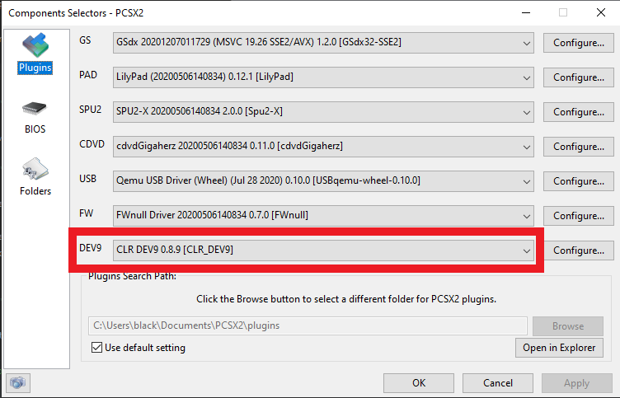
Task: Expand the PAD LilyPad dropdown
Action: [323, 77]
